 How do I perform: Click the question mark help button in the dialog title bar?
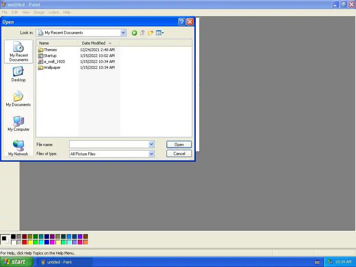coord(182,22)
